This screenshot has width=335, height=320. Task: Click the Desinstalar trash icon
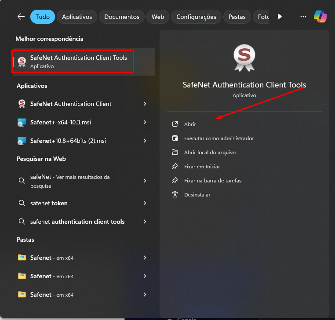coord(175,194)
